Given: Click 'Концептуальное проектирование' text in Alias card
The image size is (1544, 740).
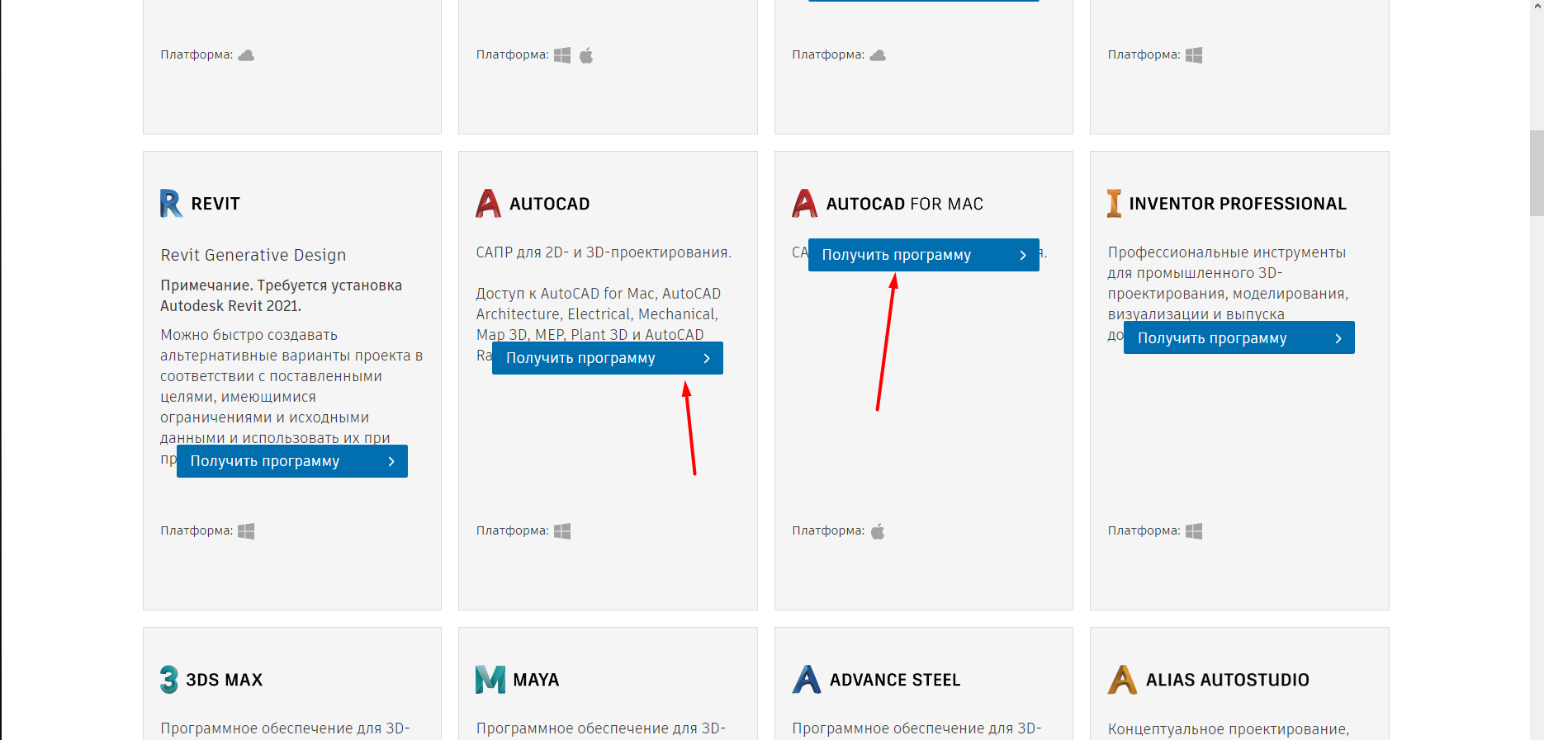Looking at the screenshot, I should 1229,729.
